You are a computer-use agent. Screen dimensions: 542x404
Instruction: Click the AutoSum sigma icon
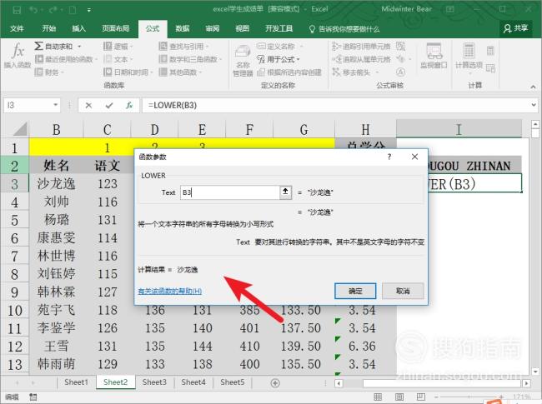(38, 46)
